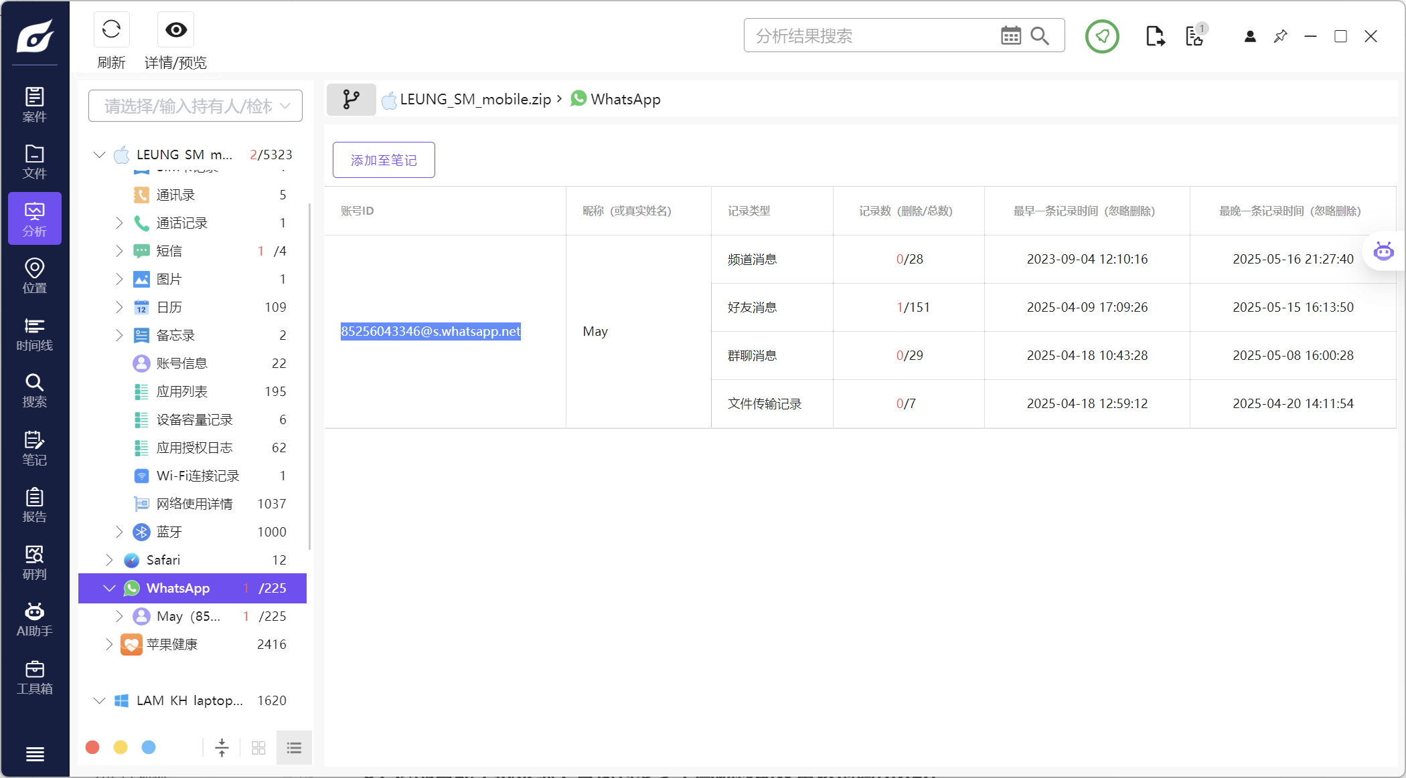The width and height of the screenshot is (1406, 778).
Task: Click the analysis result search field
Action: coord(870,36)
